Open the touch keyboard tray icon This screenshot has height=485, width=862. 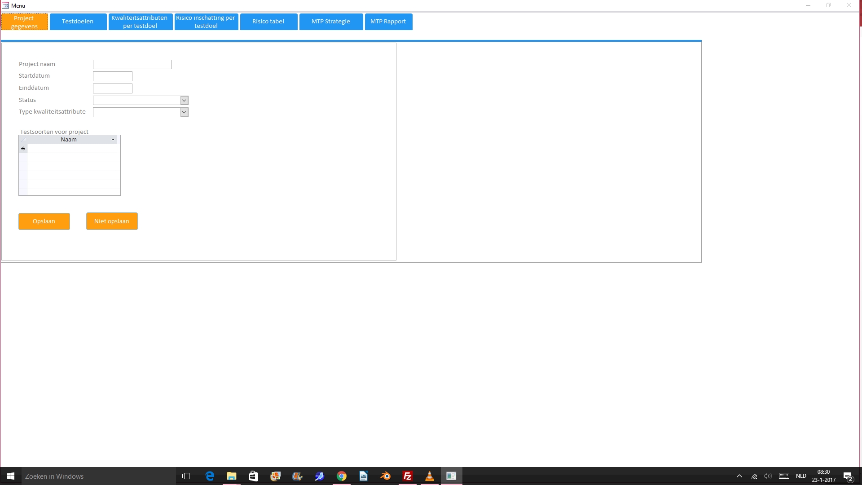coord(784,476)
